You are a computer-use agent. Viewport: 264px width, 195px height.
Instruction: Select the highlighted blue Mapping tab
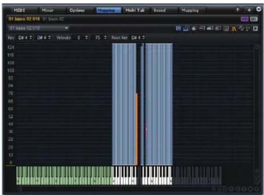point(109,10)
